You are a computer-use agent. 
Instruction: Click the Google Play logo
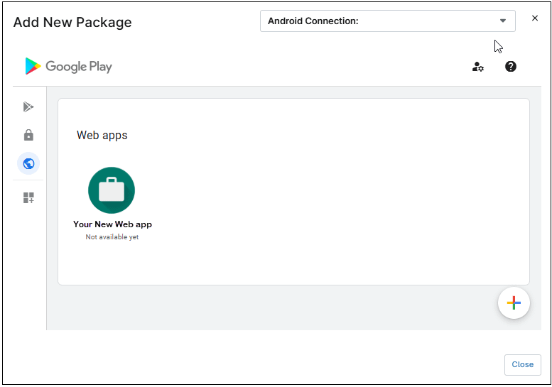(69, 66)
